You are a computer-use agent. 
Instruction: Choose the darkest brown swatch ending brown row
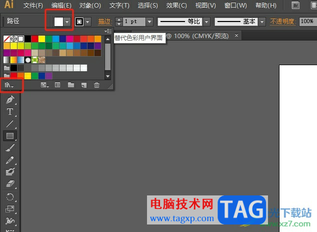tap(97, 53)
